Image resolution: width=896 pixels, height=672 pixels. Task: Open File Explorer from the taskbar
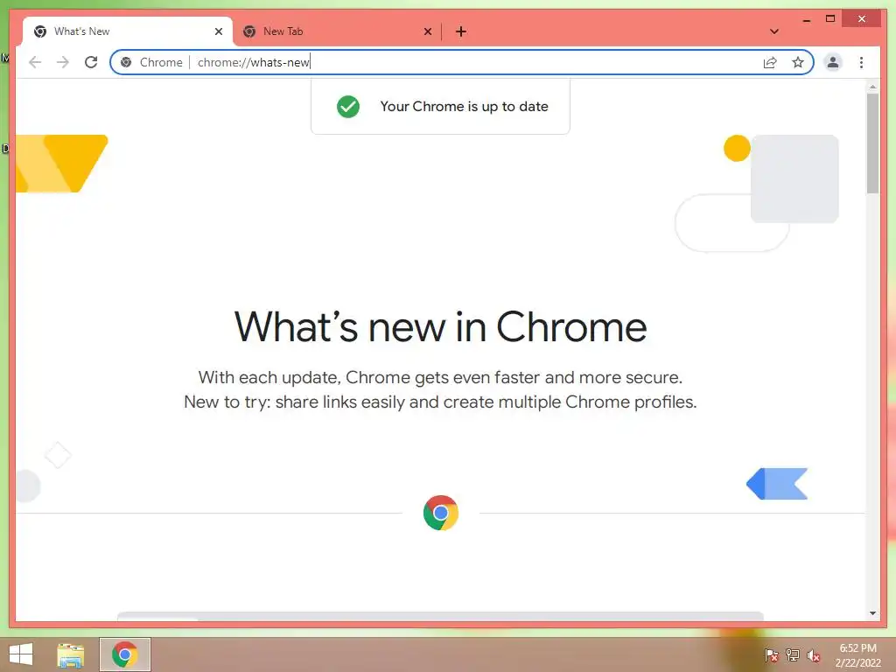(x=70, y=654)
